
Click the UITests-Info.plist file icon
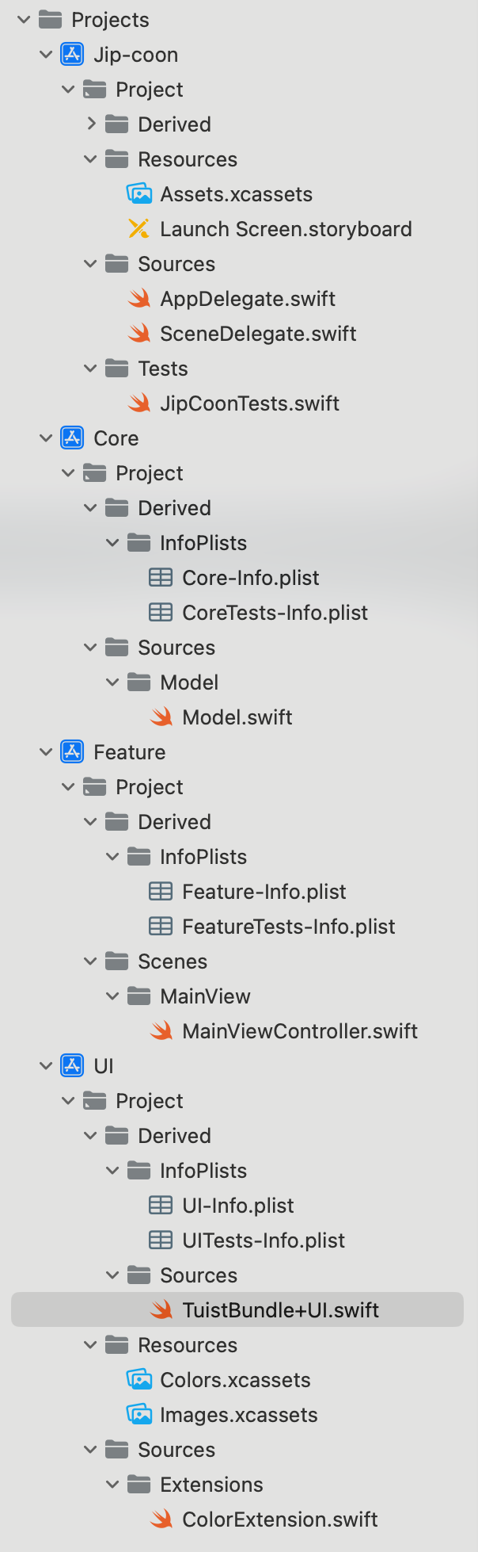161,1240
